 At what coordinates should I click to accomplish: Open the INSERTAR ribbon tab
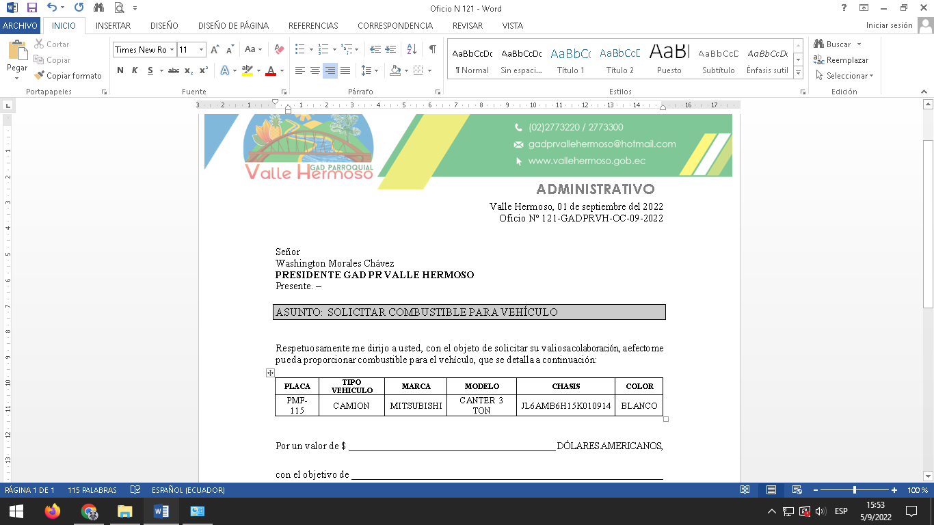coord(113,26)
